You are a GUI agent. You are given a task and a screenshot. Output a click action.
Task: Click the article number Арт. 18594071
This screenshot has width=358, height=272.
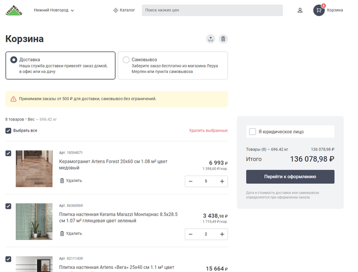[71, 153]
